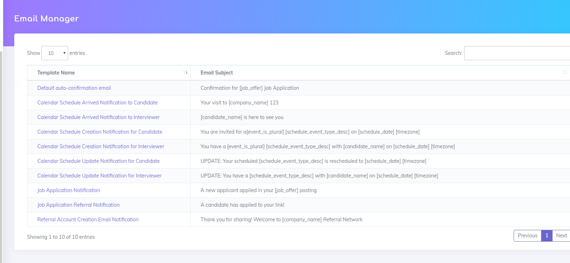570x263 pixels.
Task: Select subject 'UPDATE: You have a' cell
Action: coord(380,176)
